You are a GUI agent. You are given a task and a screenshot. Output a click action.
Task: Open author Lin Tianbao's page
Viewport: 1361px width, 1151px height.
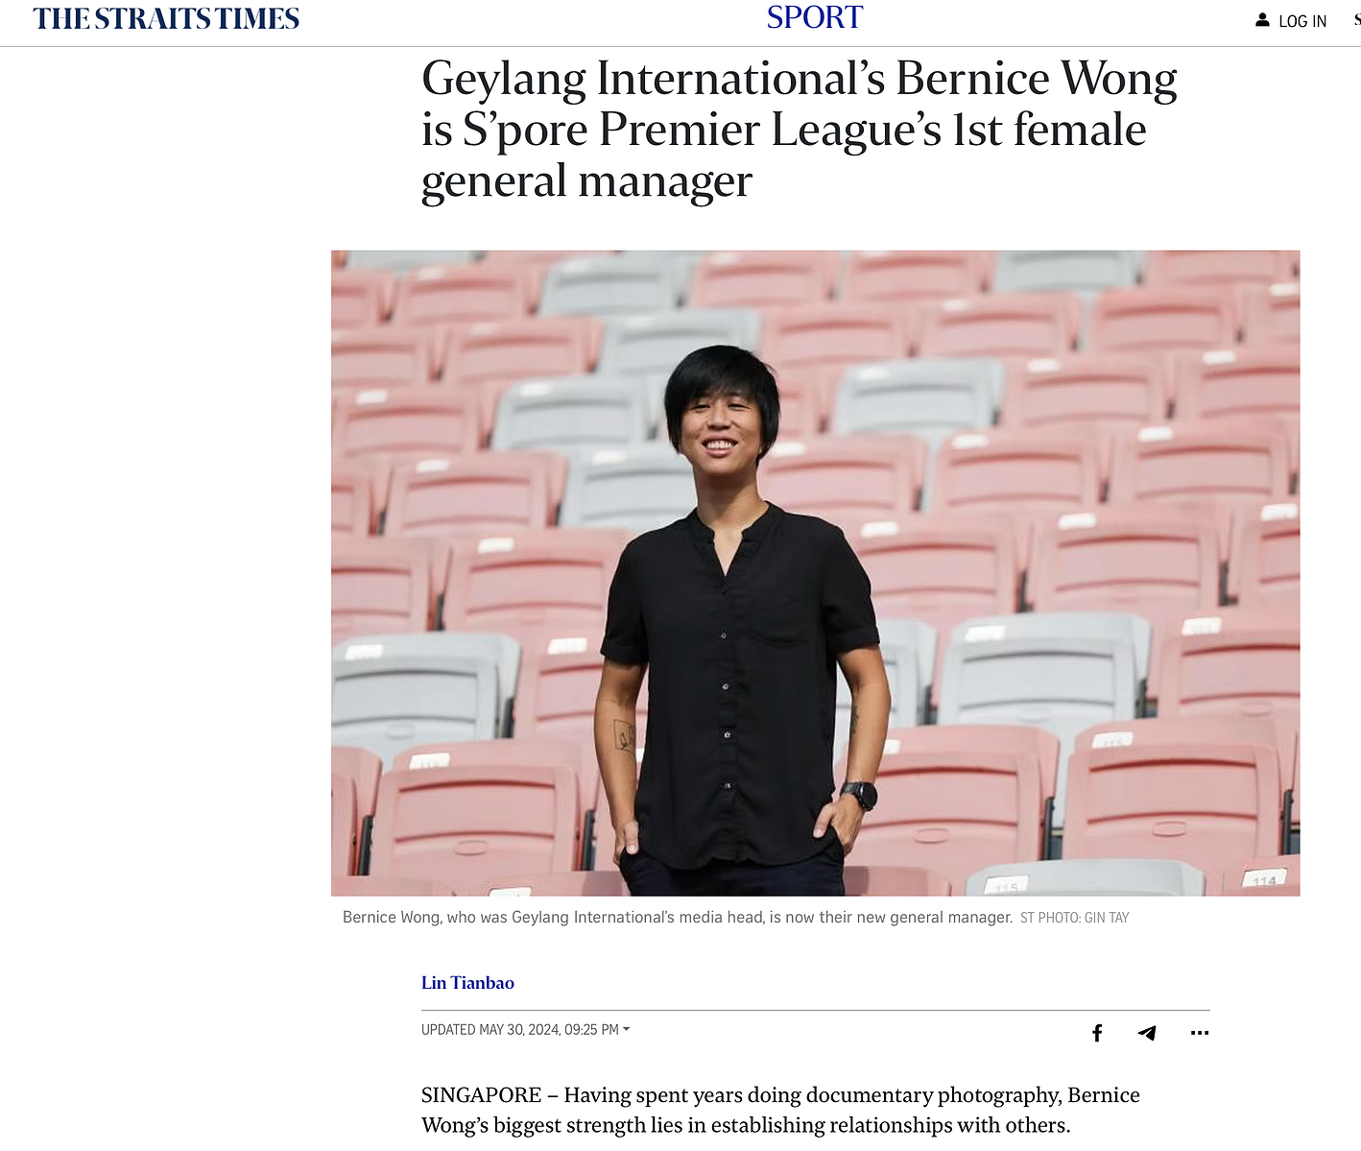pos(467,982)
